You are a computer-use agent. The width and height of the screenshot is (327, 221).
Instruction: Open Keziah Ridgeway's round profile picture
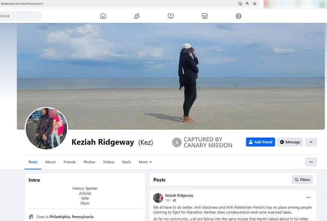click(x=47, y=128)
